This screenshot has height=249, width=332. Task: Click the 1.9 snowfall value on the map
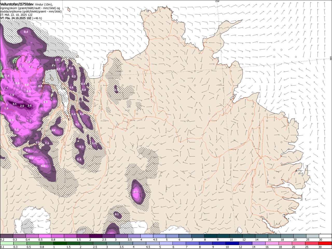click(x=12, y=95)
